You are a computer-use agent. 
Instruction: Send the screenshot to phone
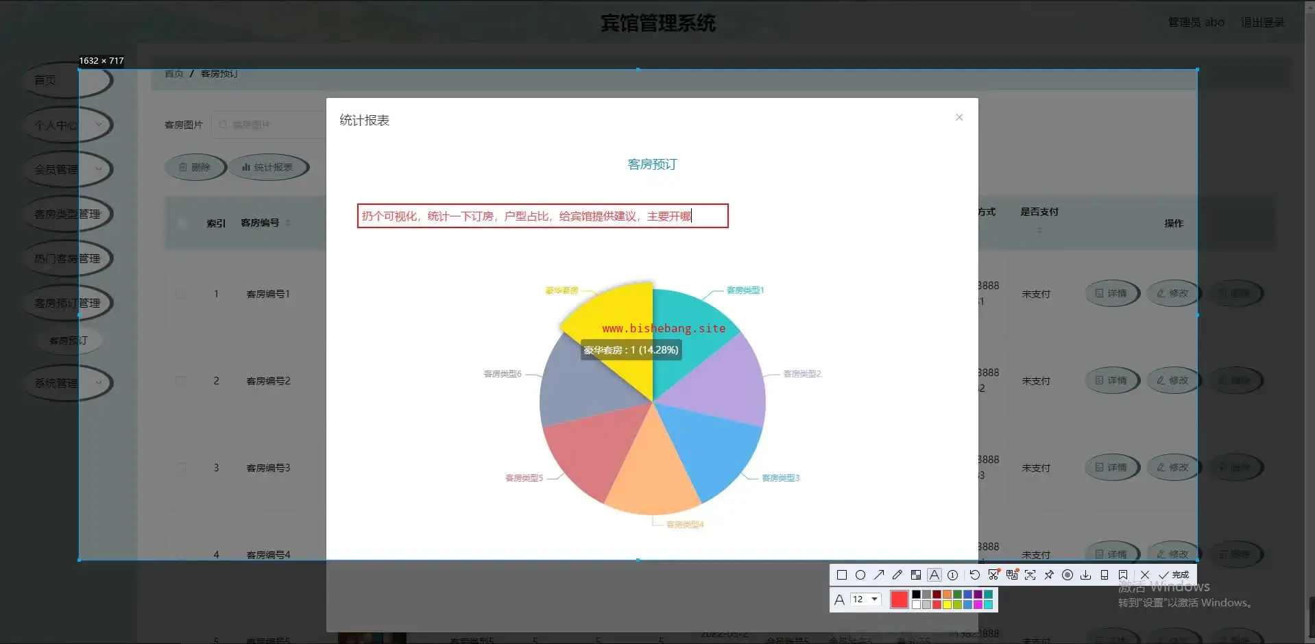point(1105,575)
